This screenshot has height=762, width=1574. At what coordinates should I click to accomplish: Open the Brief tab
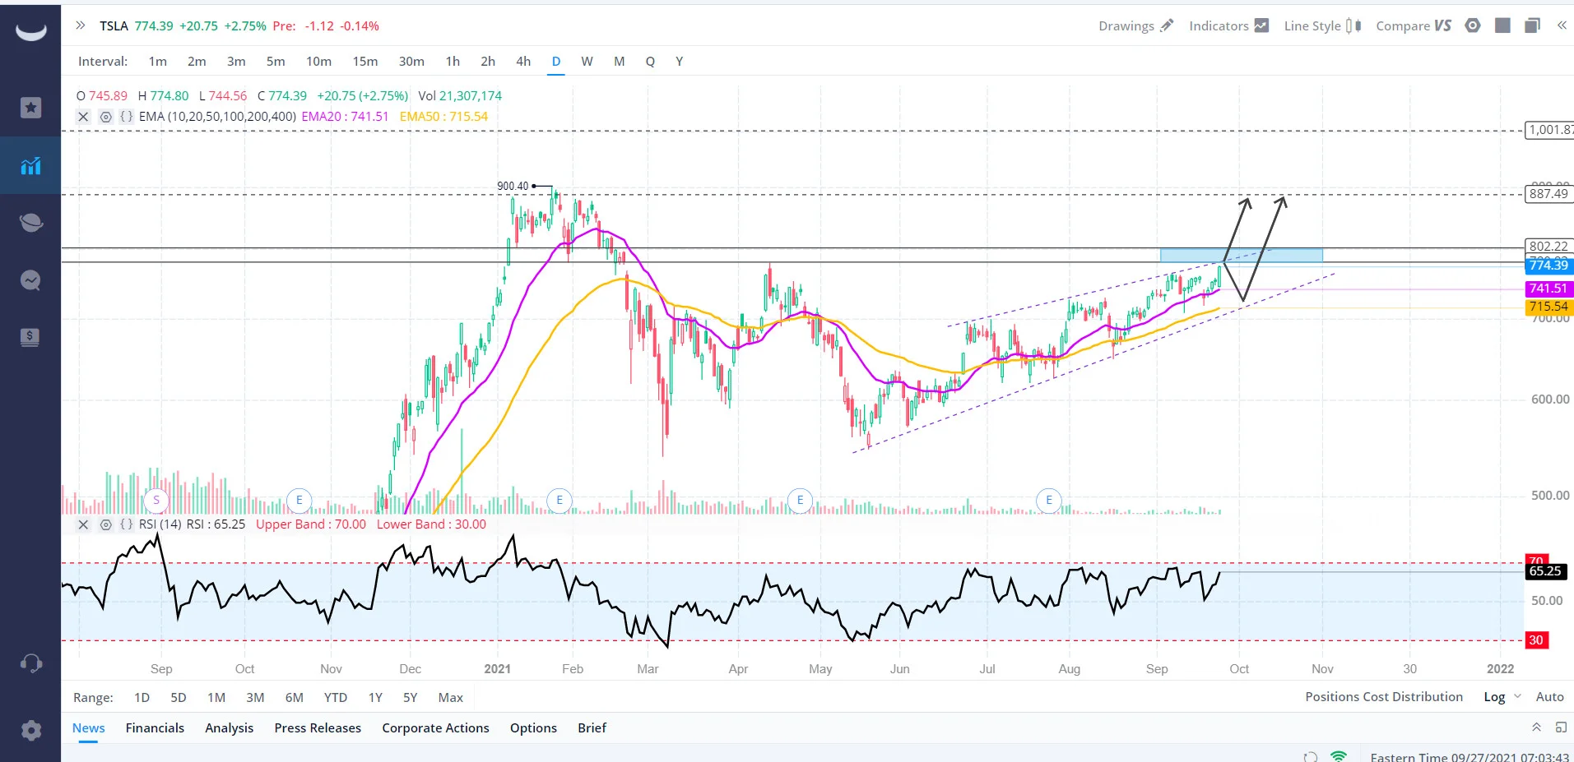click(x=592, y=728)
